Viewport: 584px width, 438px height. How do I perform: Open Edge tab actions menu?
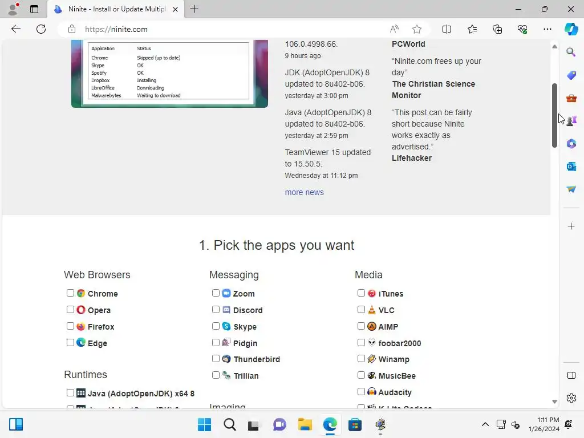coord(34,9)
